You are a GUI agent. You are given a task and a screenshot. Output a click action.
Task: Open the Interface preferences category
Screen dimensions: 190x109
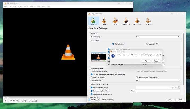point(94,21)
